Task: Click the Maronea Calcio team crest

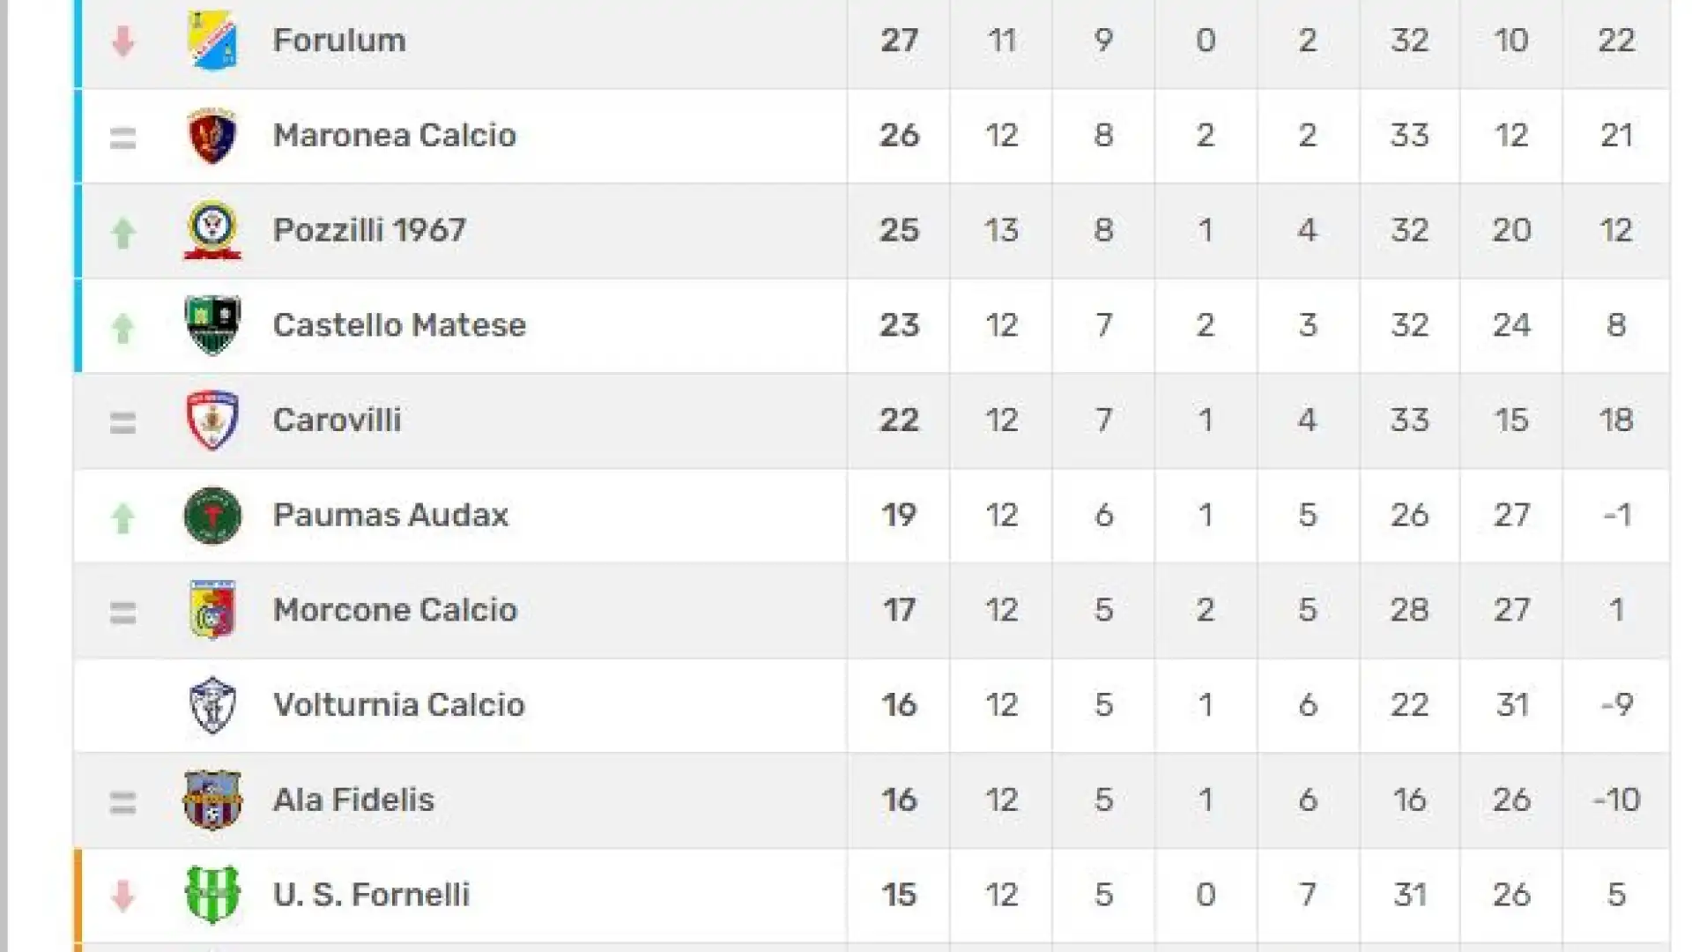Action: (x=212, y=136)
